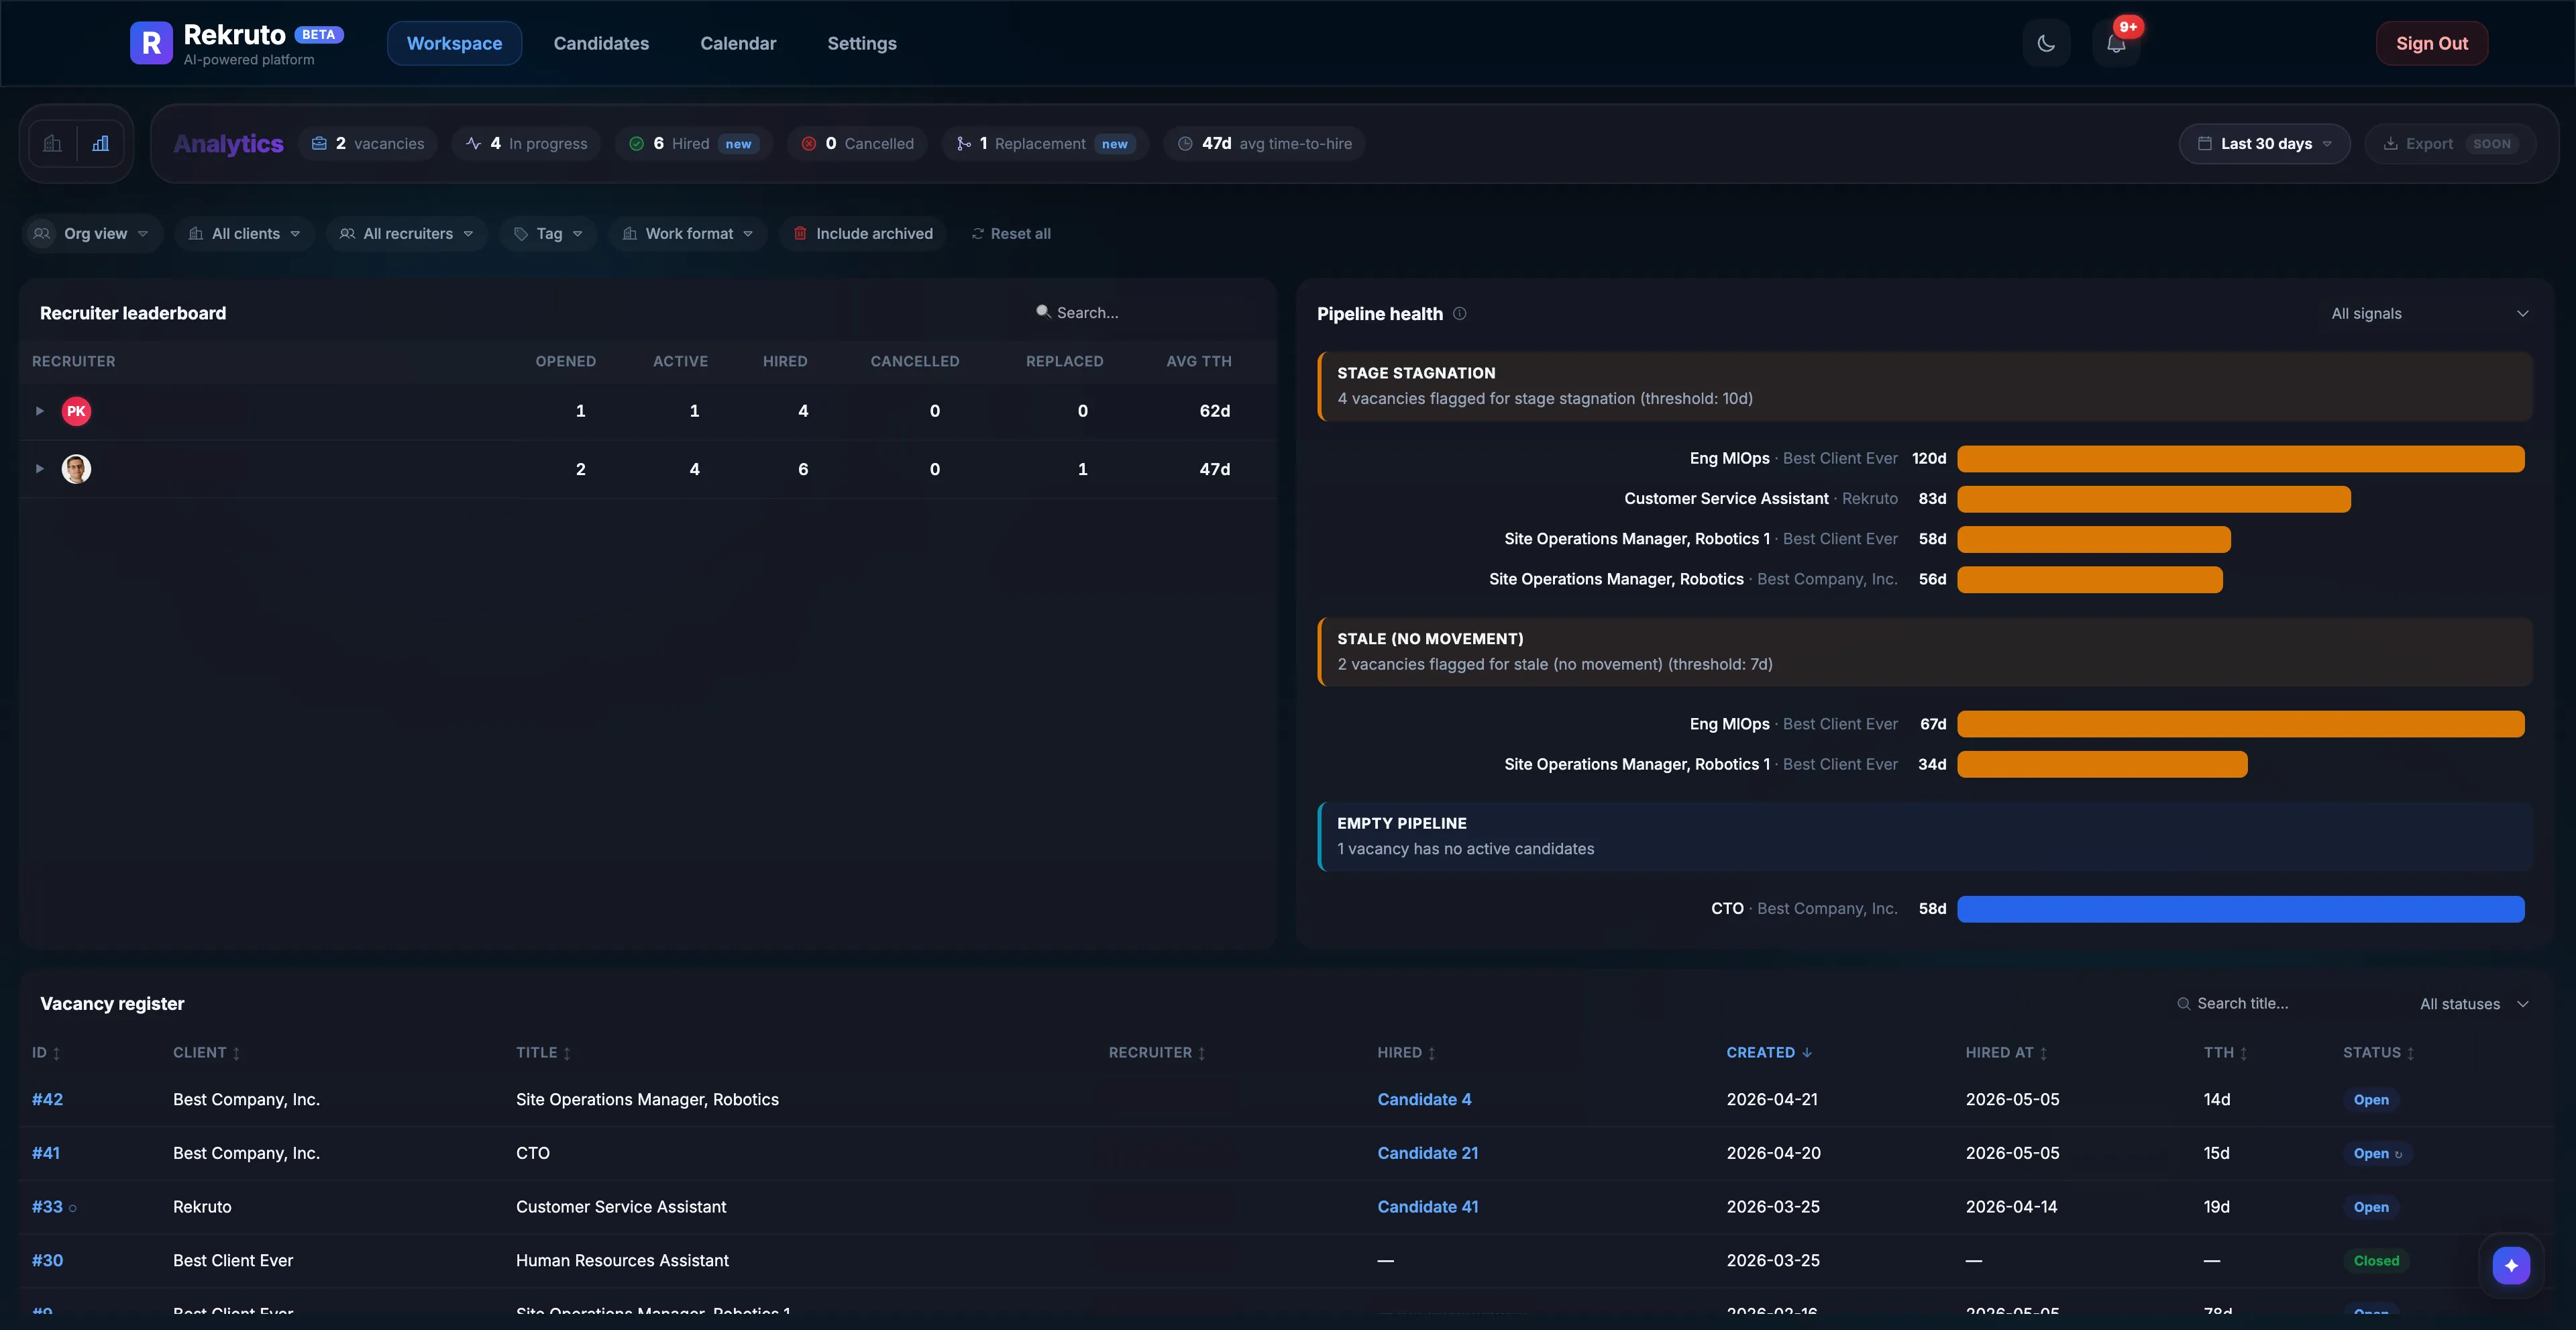Open vacancy #30 link
This screenshot has height=1330, width=2576.
[47, 1261]
